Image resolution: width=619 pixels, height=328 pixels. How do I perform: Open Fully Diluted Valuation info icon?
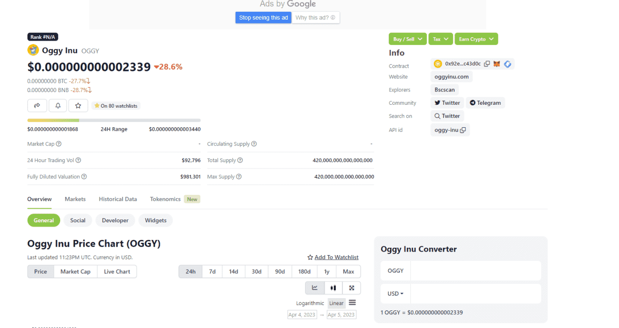tap(84, 177)
